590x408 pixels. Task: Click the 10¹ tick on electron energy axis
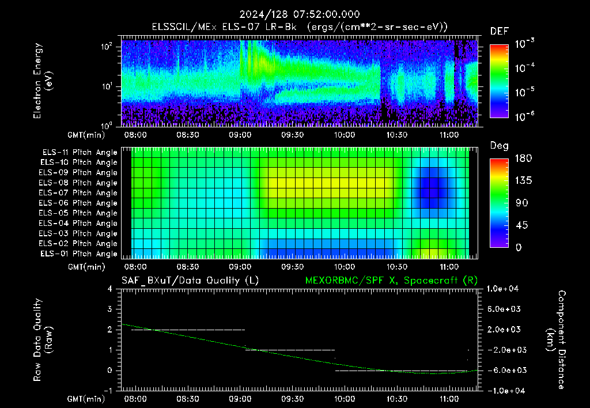tap(107, 86)
